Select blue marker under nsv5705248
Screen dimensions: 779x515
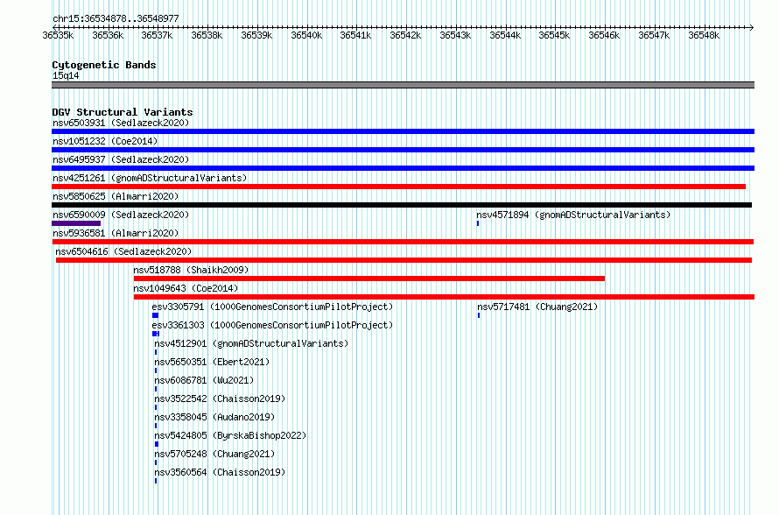point(156,462)
